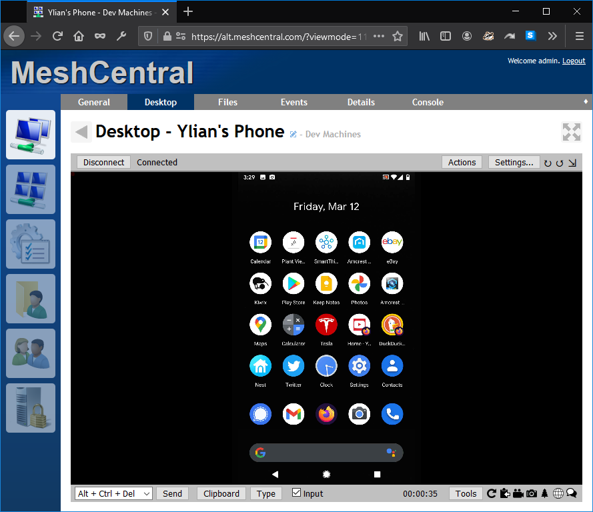
Task: Click the tree icon in bottom toolbar
Action: 544,493
